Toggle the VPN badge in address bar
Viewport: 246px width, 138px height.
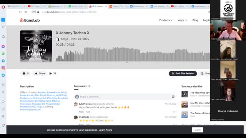(x=33, y=12)
